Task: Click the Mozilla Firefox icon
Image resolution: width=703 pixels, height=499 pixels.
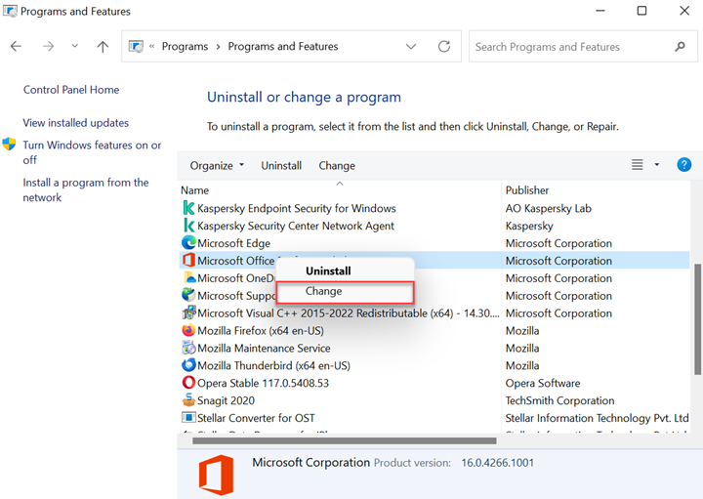Action: tap(188, 330)
